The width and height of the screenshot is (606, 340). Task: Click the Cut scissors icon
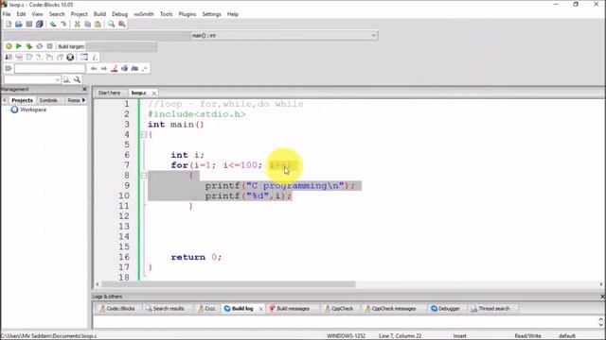pyautogui.click(x=77, y=24)
